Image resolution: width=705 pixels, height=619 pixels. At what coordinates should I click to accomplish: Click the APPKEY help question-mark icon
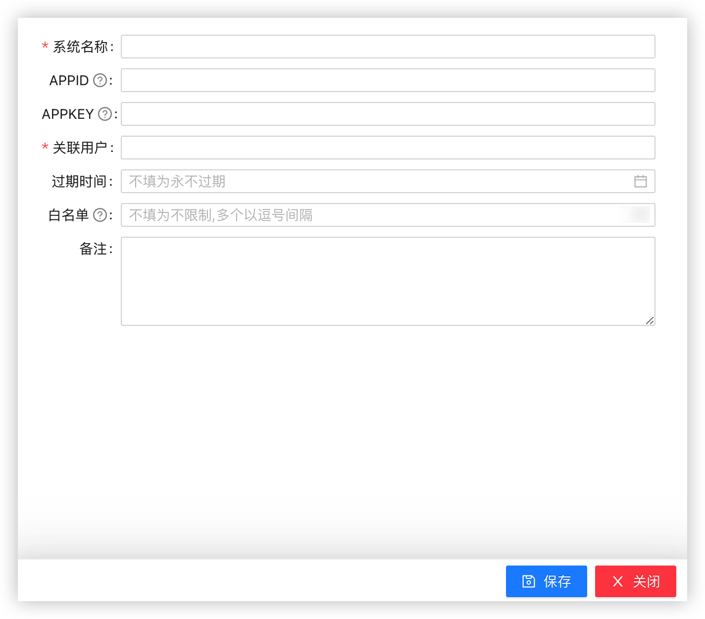coord(105,114)
